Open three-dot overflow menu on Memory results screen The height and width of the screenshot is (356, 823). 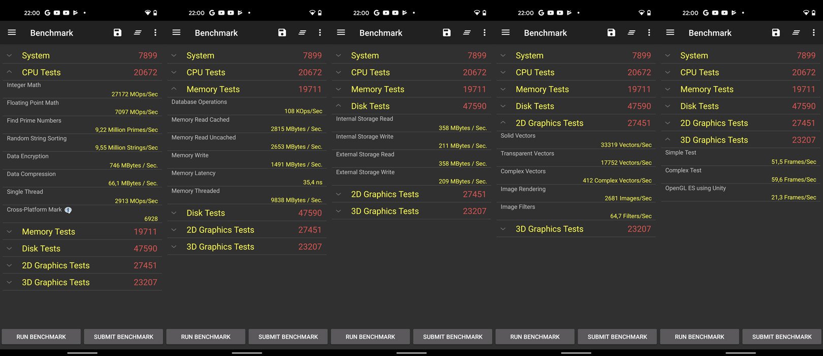tap(320, 32)
